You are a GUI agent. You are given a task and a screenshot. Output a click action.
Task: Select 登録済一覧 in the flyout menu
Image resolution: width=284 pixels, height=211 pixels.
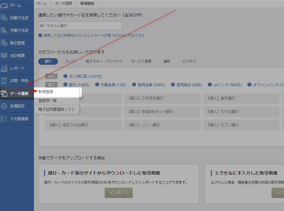click(48, 101)
